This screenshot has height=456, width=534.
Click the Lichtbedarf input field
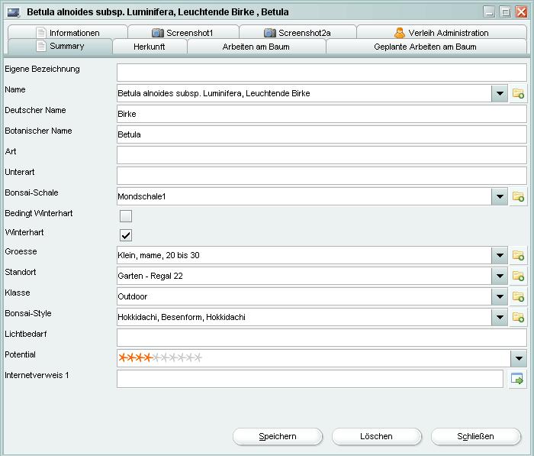[322, 338]
